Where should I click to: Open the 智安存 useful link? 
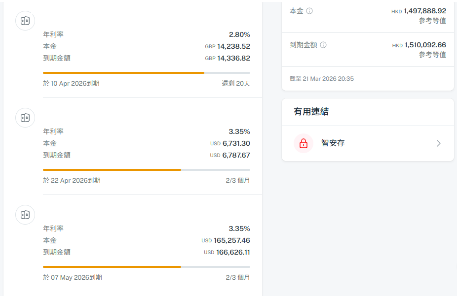pyautogui.click(x=368, y=143)
